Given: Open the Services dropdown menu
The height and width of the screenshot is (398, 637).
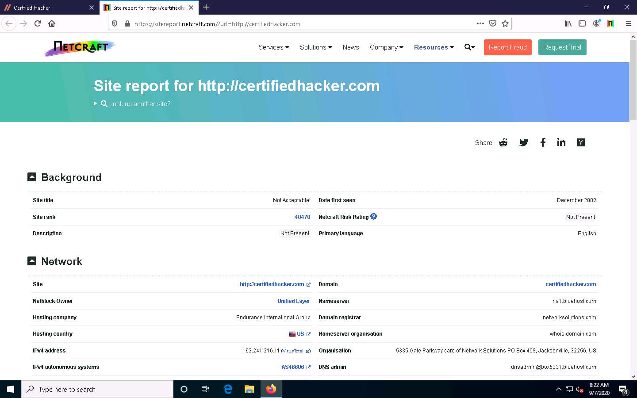Looking at the screenshot, I should [x=273, y=47].
